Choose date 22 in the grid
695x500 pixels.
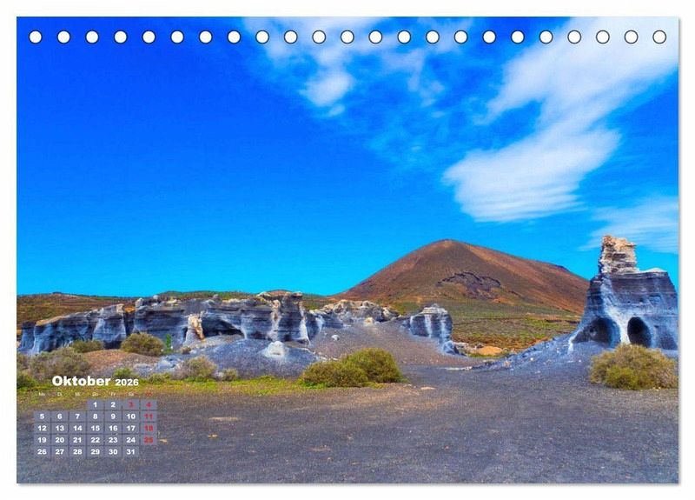[x=95, y=440]
